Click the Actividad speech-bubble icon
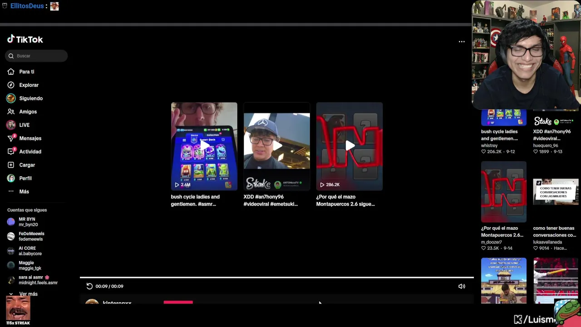Screen dimensions: 581x327 click(11, 152)
